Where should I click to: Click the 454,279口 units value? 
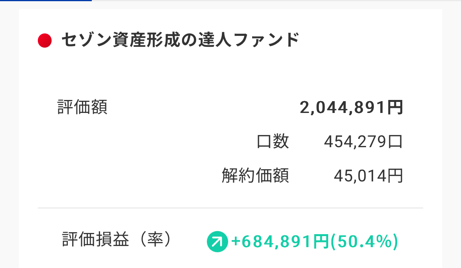click(x=363, y=142)
